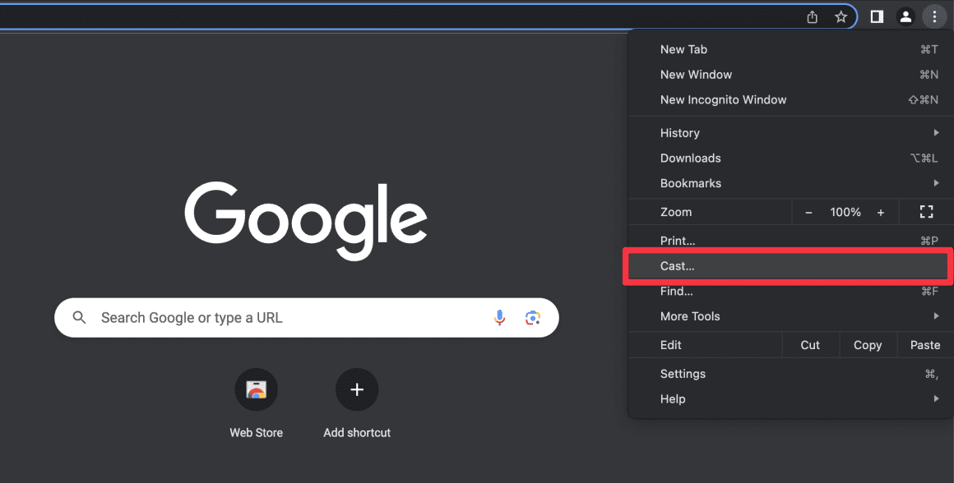Click the Add shortcut plus button
954x483 pixels.
[356, 389]
